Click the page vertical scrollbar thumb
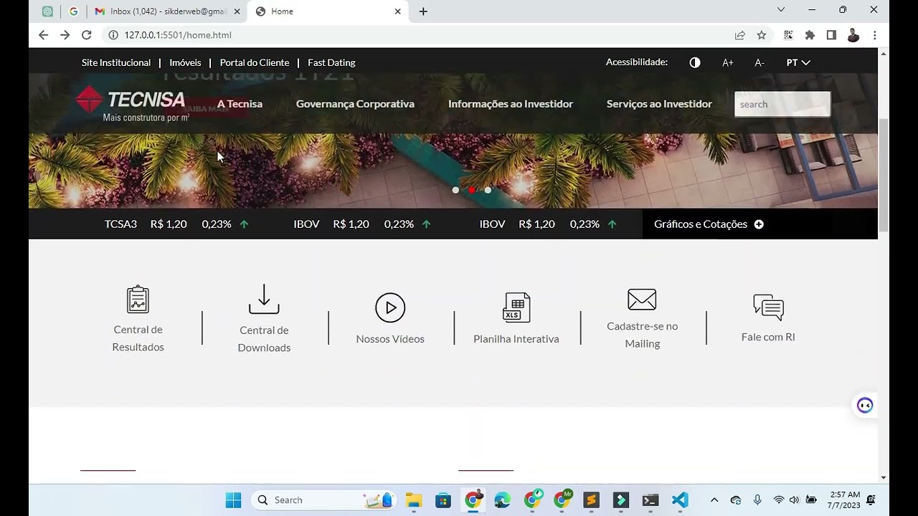The image size is (918, 516). (x=884, y=176)
